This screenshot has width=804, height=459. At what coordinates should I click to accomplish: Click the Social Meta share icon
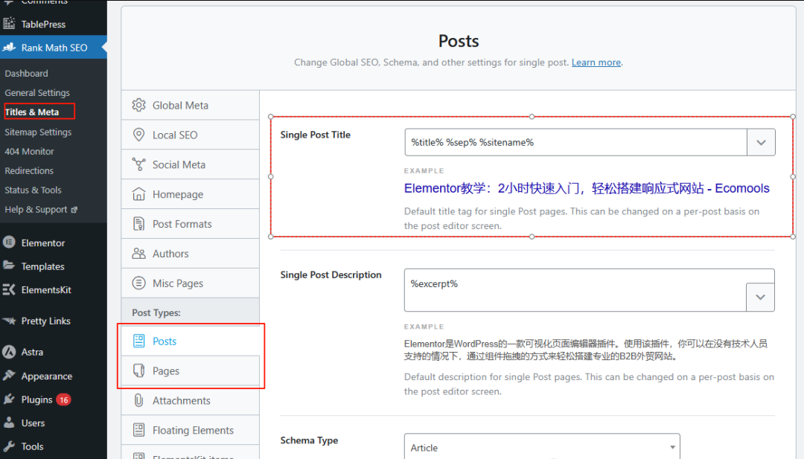138,165
